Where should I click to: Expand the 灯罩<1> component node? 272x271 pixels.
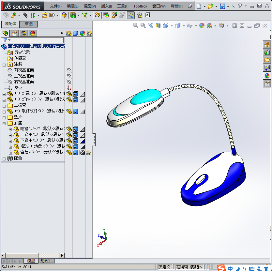[4, 94]
